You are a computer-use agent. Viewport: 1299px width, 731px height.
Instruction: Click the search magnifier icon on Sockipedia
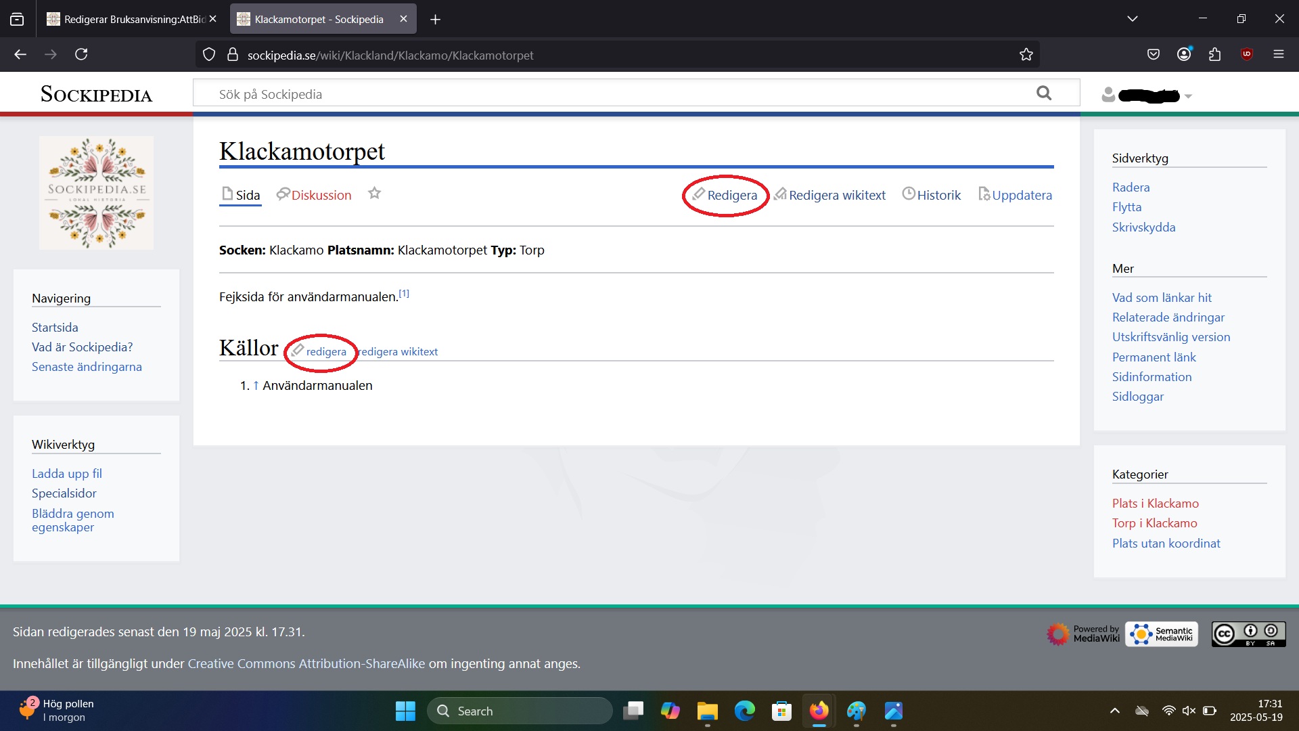tap(1044, 93)
